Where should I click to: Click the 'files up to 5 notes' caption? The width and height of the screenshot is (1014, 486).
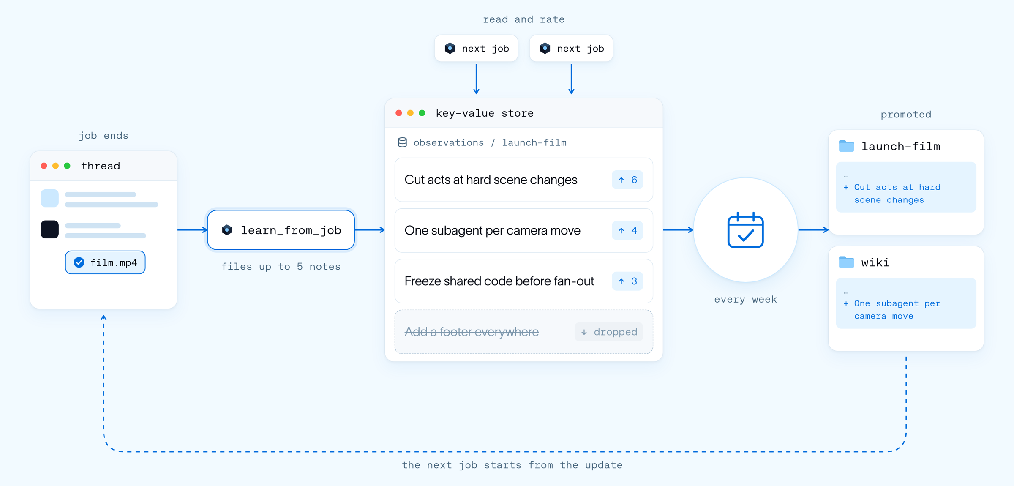click(x=281, y=266)
